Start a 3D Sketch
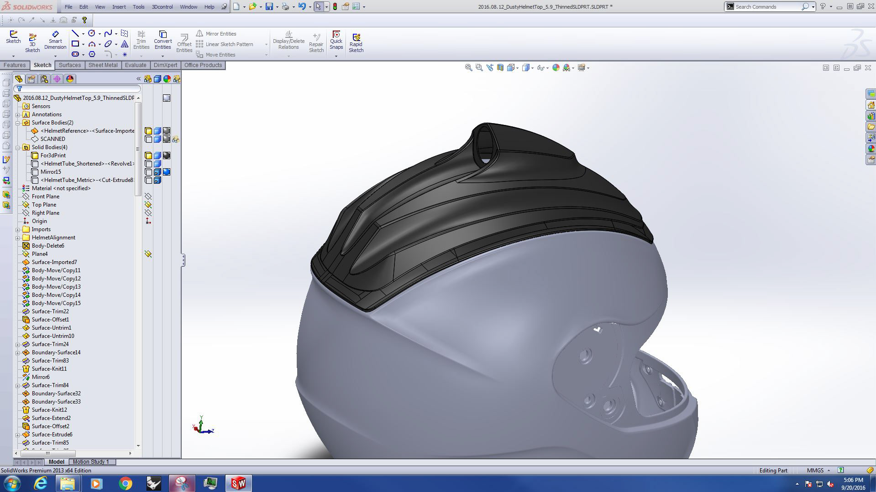Image resolution: width=876 pixels, height=492 pixels. pos(32,43)
